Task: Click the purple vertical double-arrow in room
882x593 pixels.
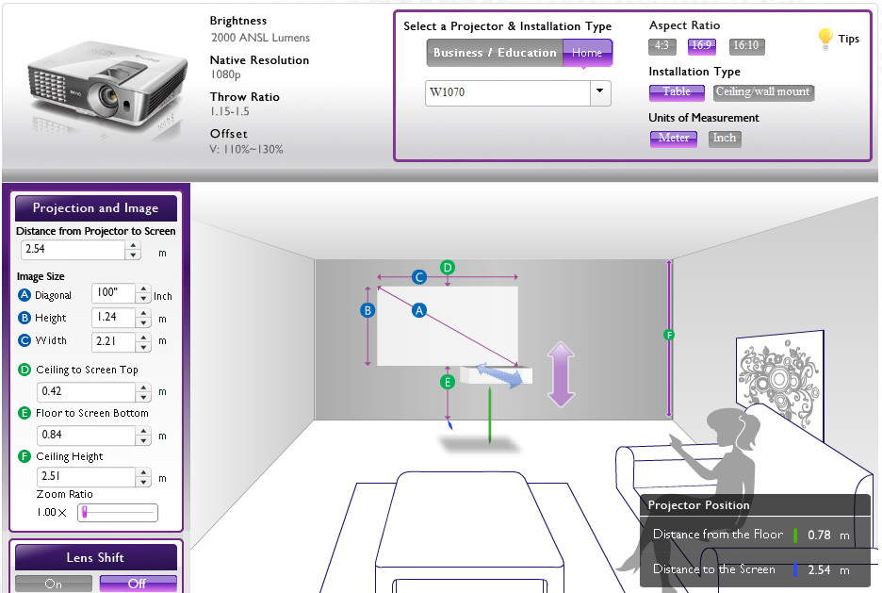Action: [x=561, y=374]
